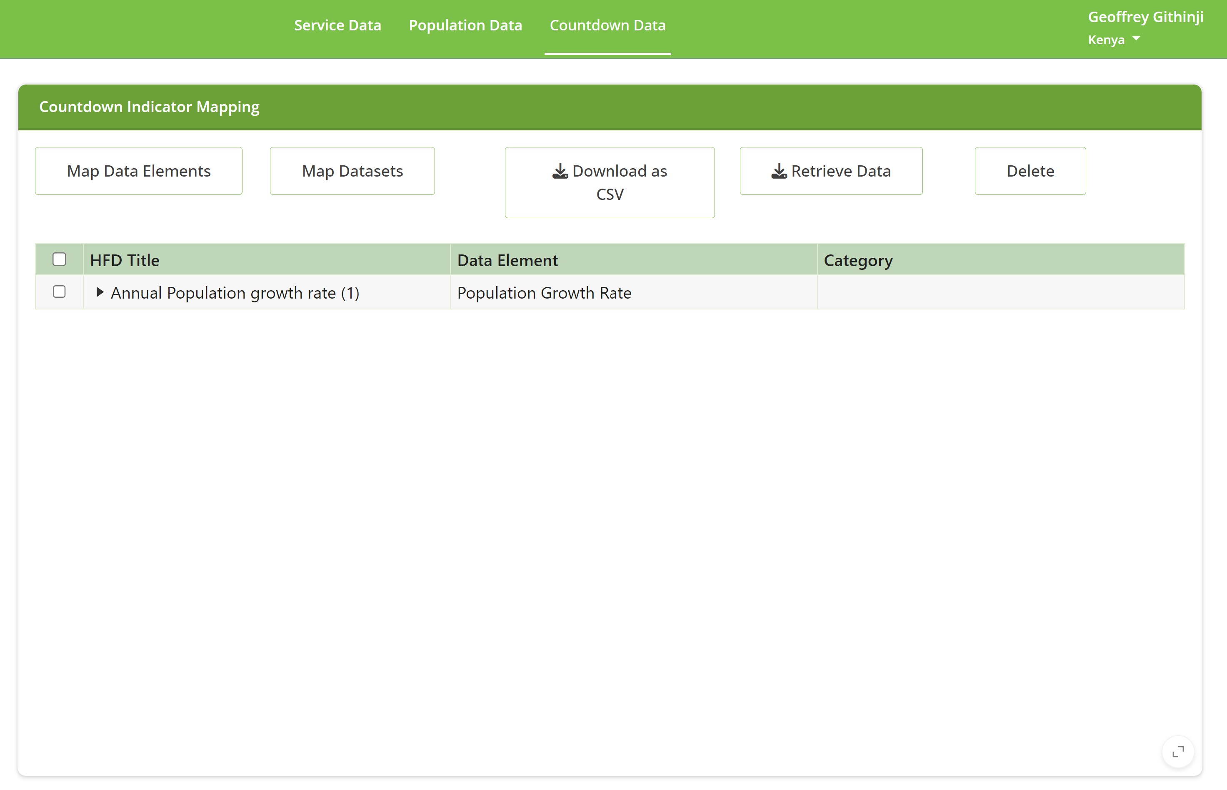Sort by the HFD Title column header

click(125, 260)
